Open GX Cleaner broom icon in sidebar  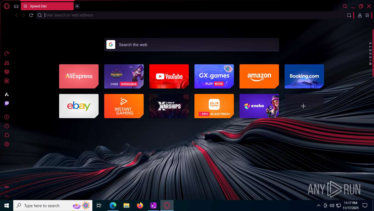(7, 63)
